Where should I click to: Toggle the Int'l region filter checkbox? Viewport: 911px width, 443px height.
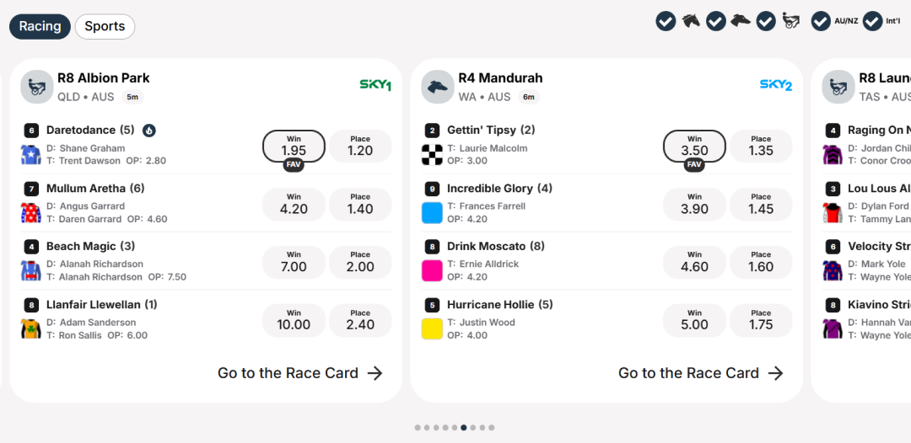pyautogui.click(x=873, y=21)
